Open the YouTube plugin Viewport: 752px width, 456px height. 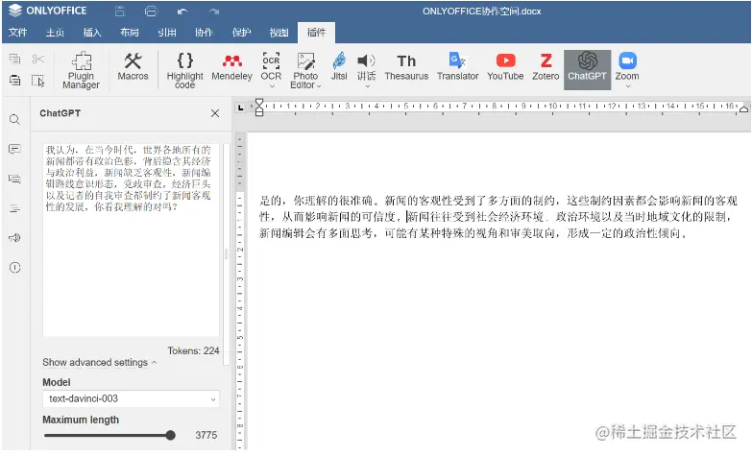click(x=505, y=66)
